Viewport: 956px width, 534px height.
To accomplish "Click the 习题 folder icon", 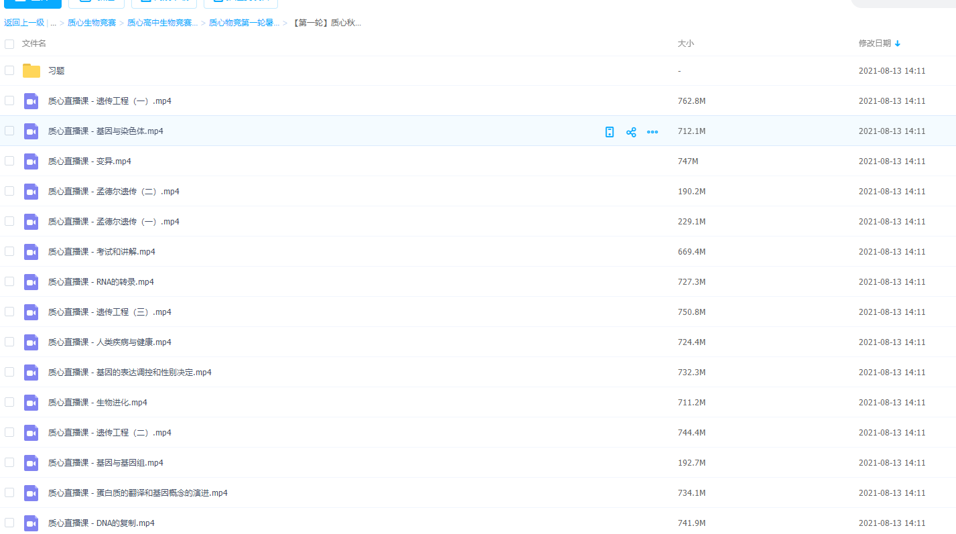I will pos(31,70).
